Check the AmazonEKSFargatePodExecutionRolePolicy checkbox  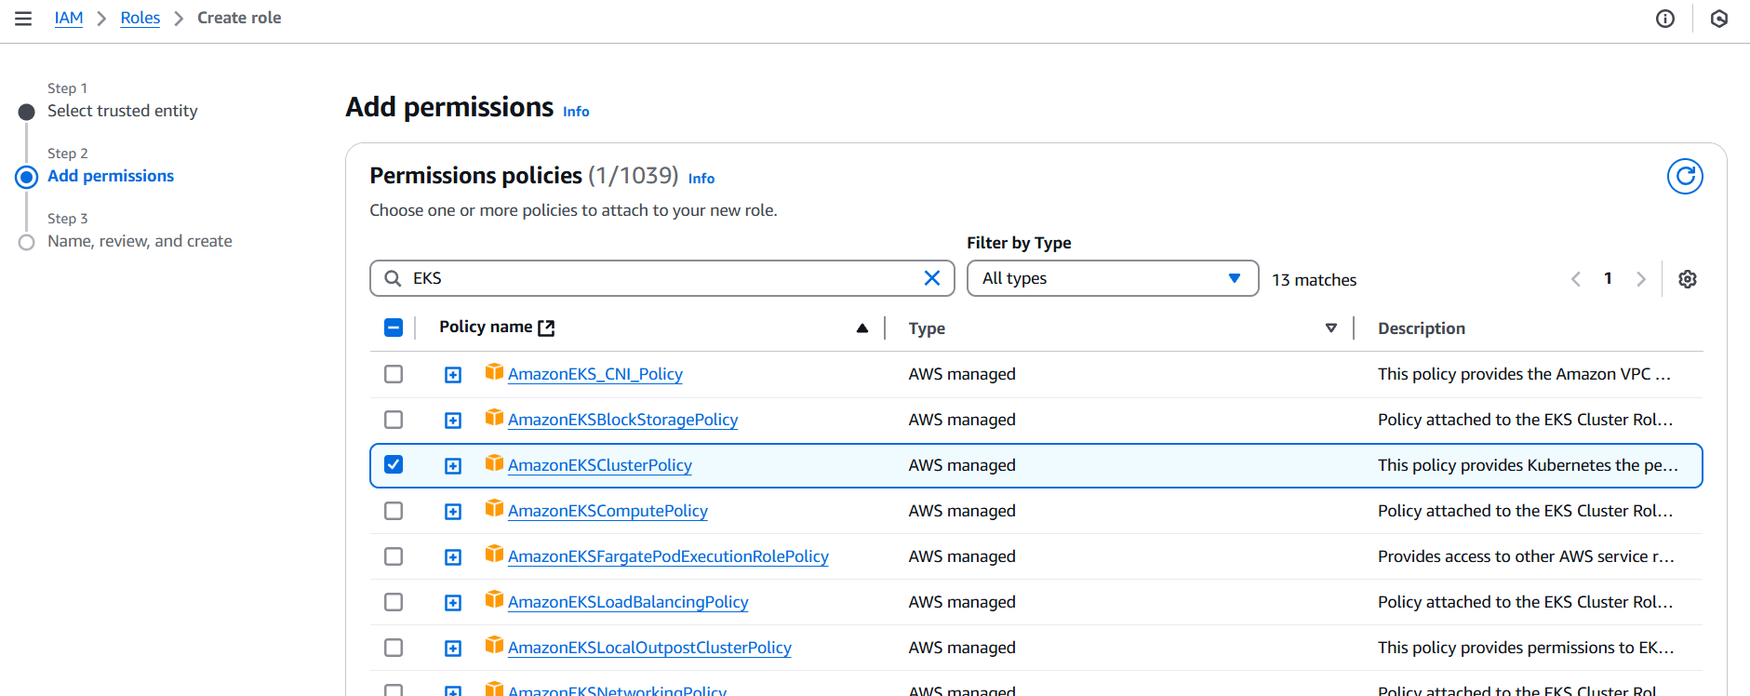[394, 556]
